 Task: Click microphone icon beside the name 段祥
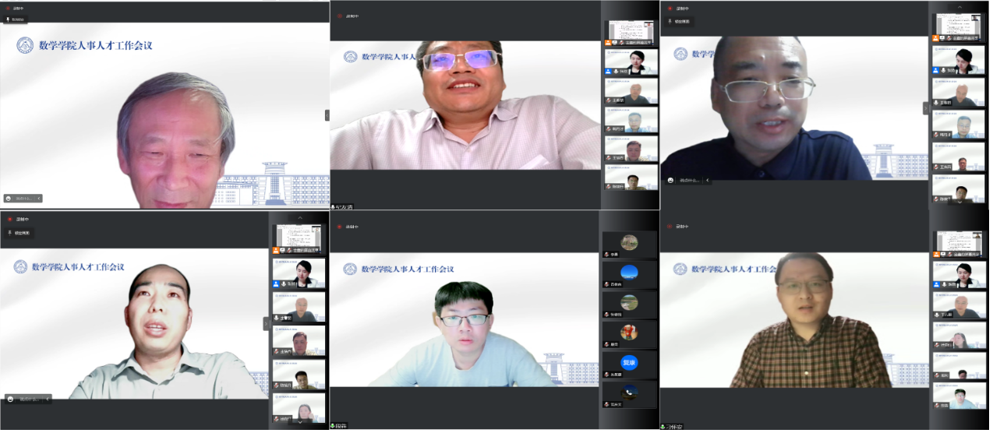click(334, 426)
